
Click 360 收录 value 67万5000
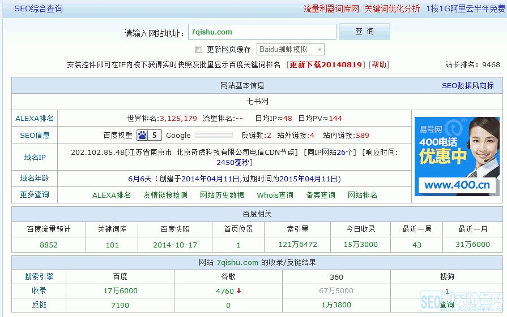[x=336, y=291]
